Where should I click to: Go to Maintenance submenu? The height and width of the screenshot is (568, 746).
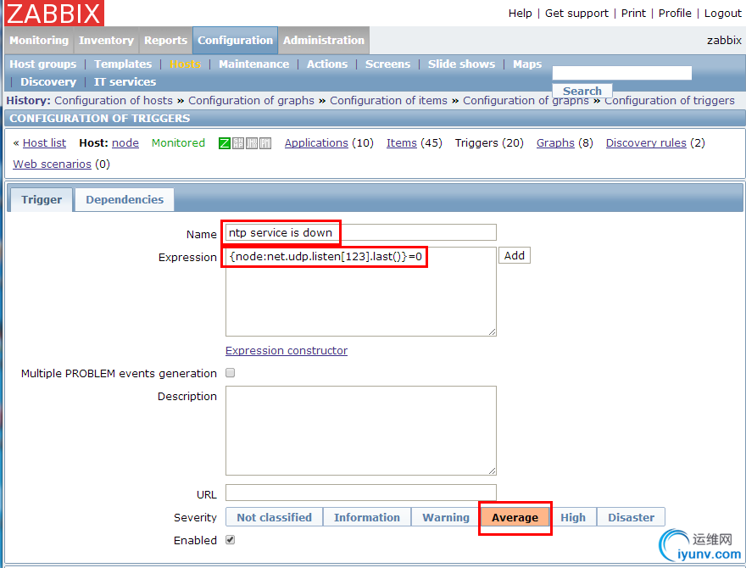tap(253, 64)
